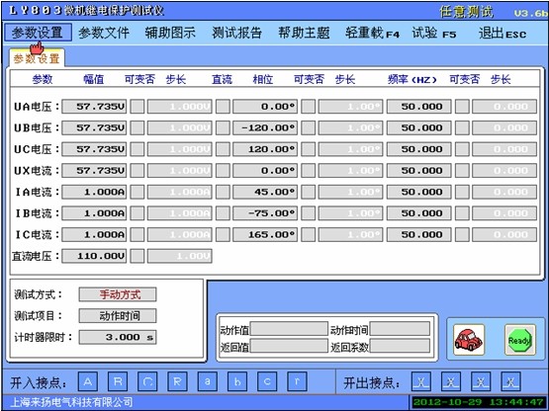Click the red car icon

pyautogui.click(x=469, y=339)
